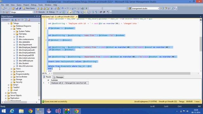Select the dbo.Department table
Image resolution: width=203 pixels, height=114 pixels.
pyautogui.click(x=25, y=45)
